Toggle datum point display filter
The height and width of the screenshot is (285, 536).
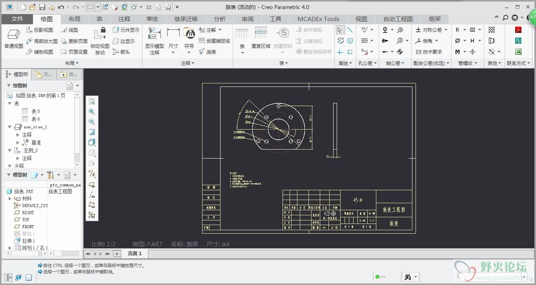pyautogui.click(x=92, y=205)
